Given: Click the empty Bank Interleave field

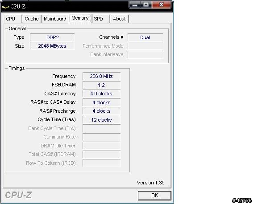Looking at the screenshot, I should 145,54.
